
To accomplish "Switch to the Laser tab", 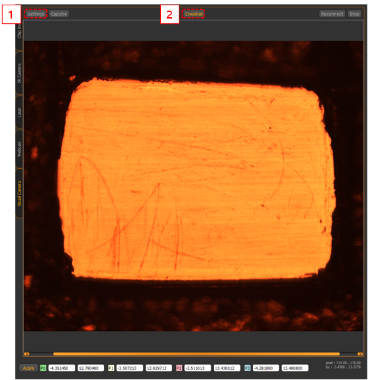I will pos(19,112).
